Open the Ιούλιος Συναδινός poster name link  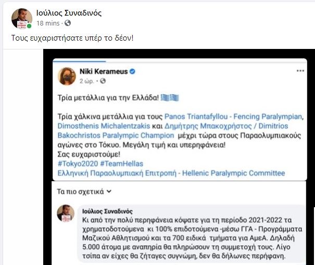coord(69,13)
